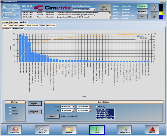Select DataIntegrity in filter list
Screen dimensions: 167x136
pos(105,112)
